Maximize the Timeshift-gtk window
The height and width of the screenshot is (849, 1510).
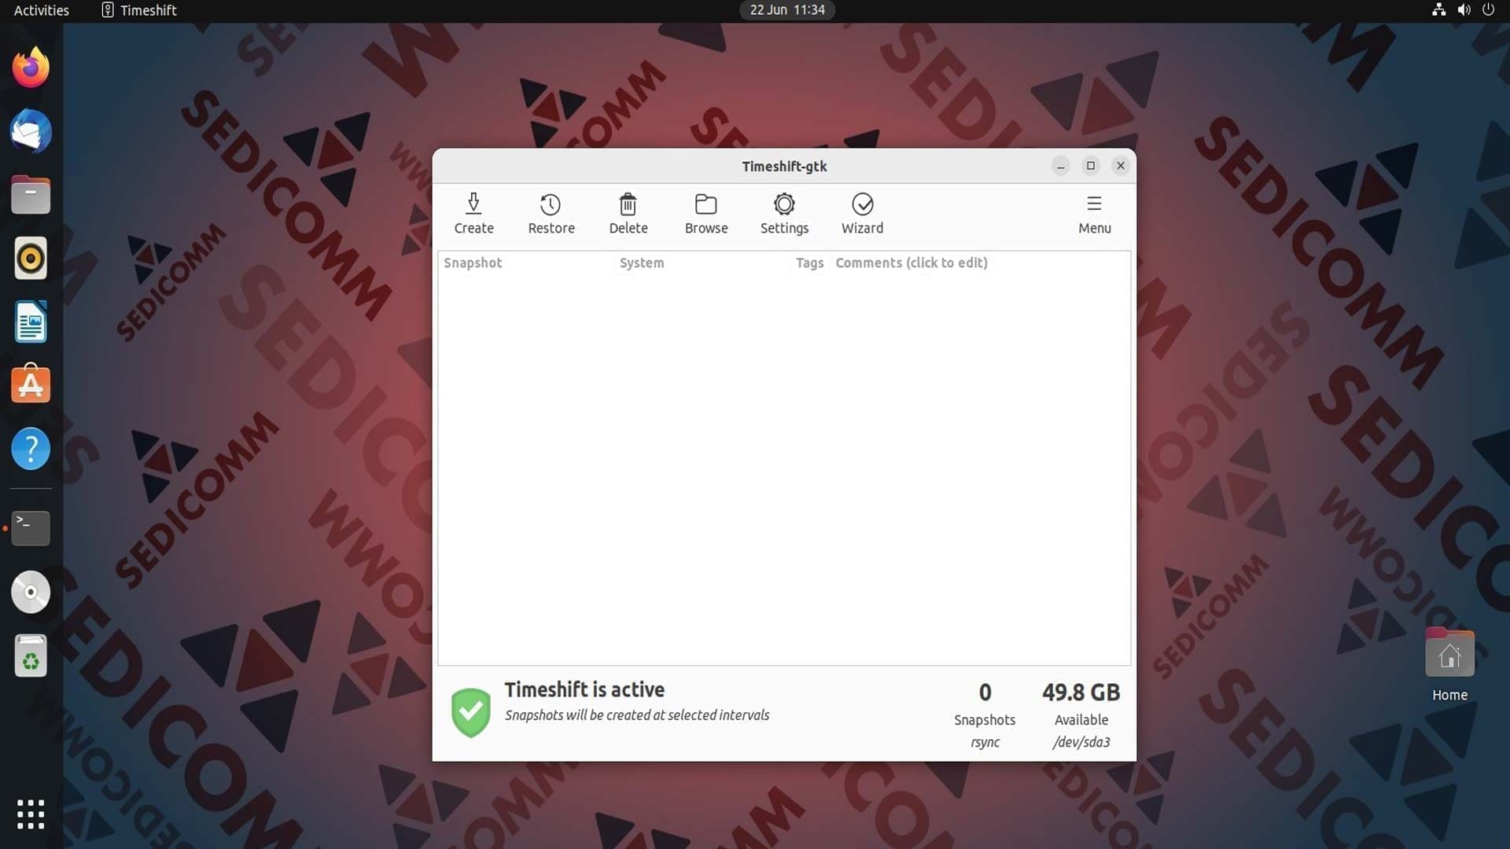pos(1090,166)
